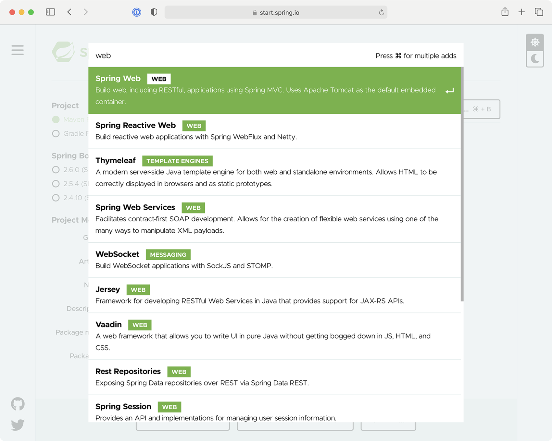The height and width of the screenshot is (441, 552).
Task: Switch to the light theme sun icon
Action: pos(535,42)
